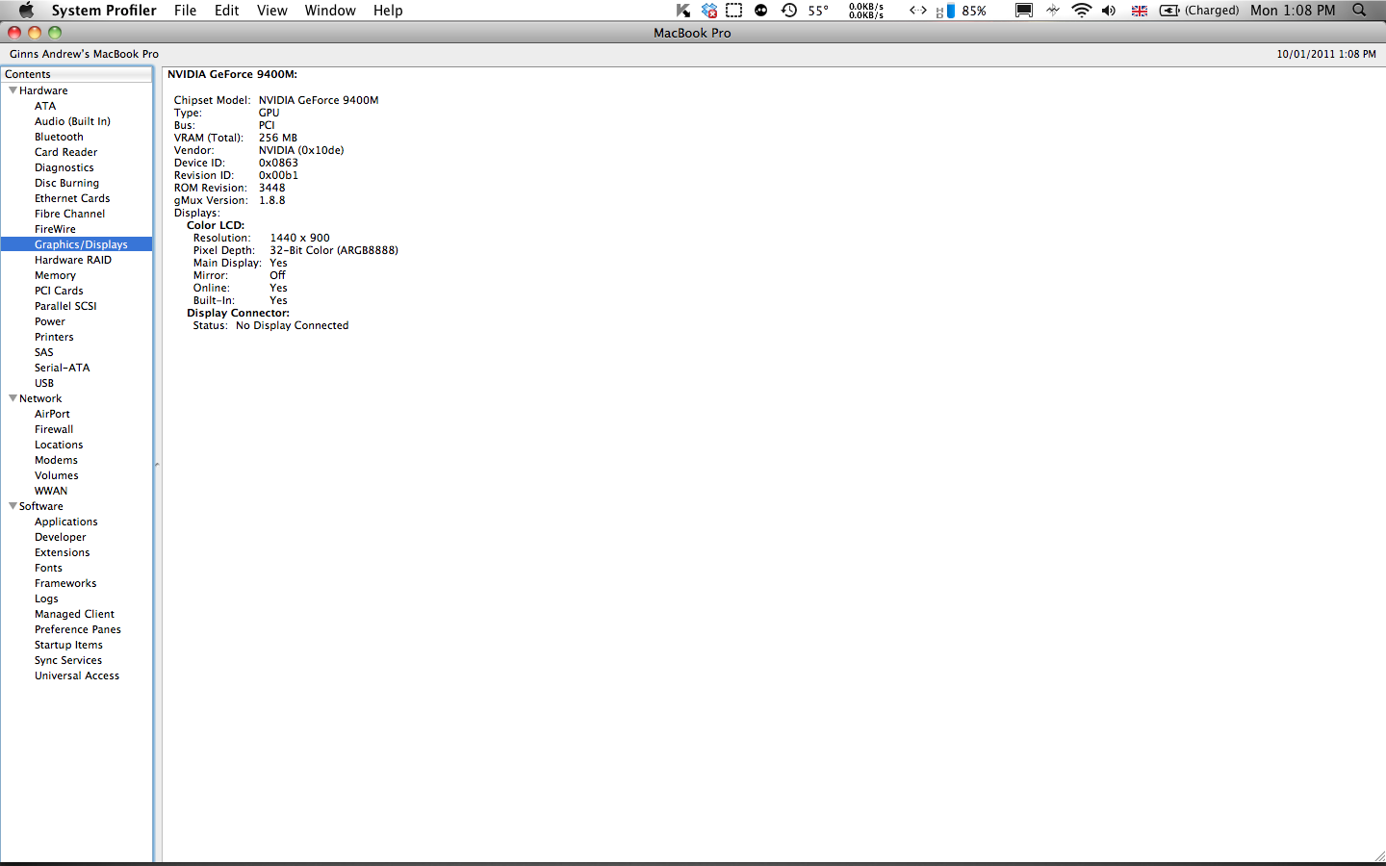Image resolution: width=1386 pixels, height=866 pixels.
Task: Open the UK flag input source menu
Action: [x=1140, y=11]
